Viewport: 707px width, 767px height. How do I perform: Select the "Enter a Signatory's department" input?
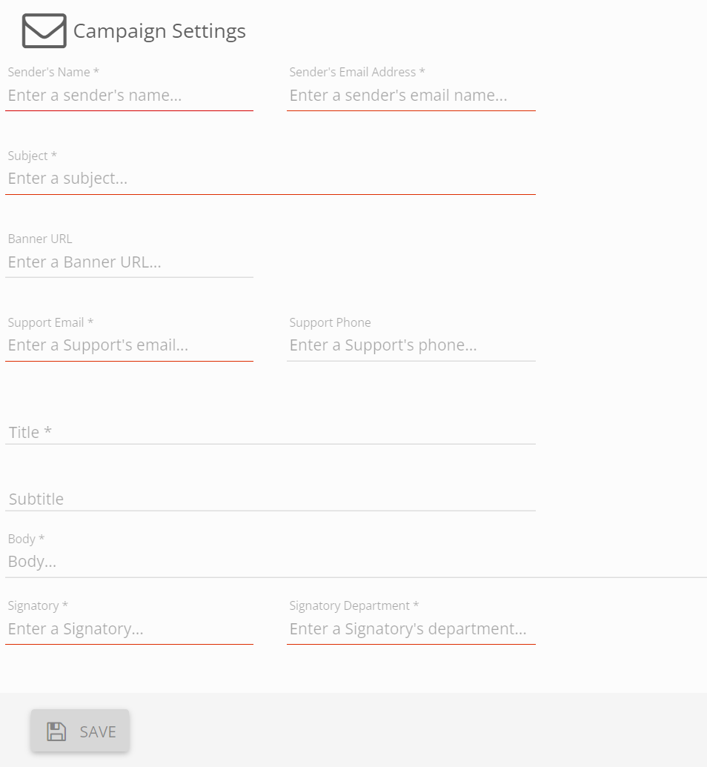(411, 629)
